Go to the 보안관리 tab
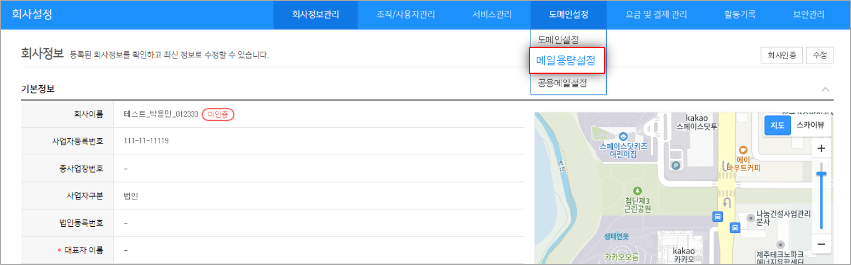851x265 pixels. [808, 15]
